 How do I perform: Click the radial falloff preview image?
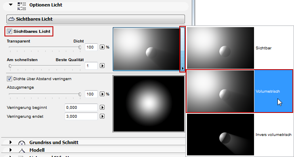[x=149, y=104]
